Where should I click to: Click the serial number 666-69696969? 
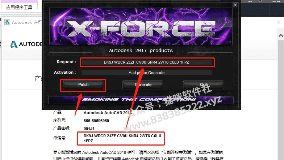pos(96,121)
